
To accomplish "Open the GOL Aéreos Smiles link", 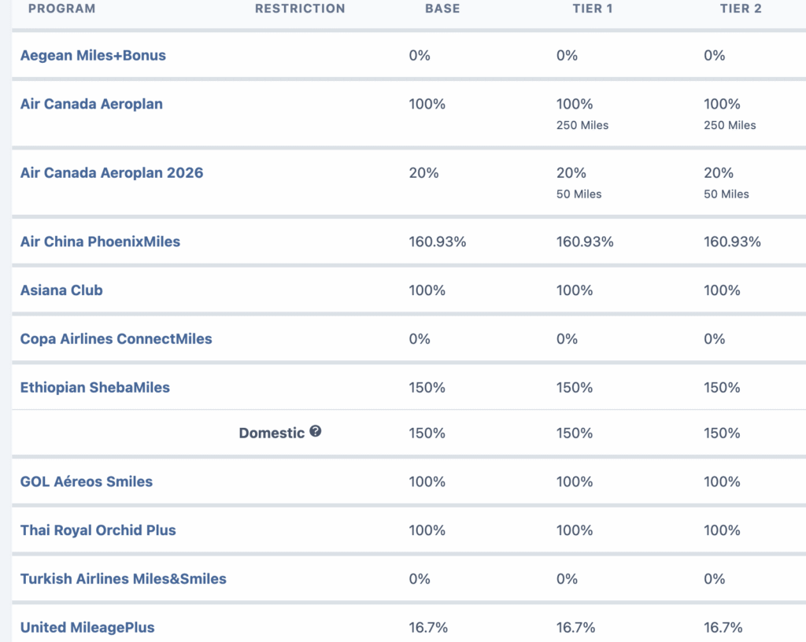I will [87, 481].
